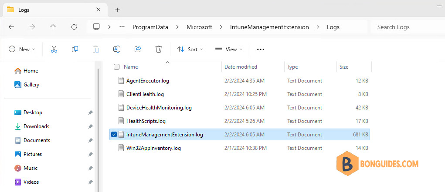Unpin Music using its pin icon
Screen dimensions: 445x192
[90, 168]
